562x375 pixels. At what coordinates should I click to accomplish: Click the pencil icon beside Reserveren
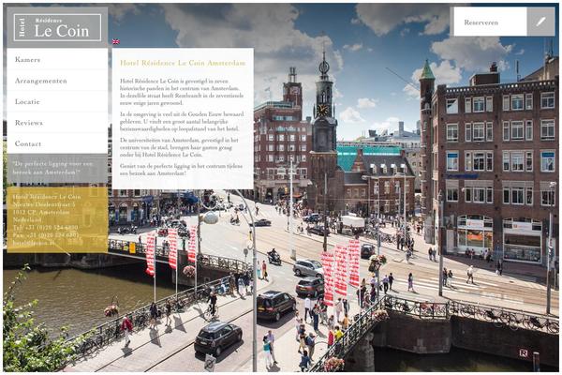(540, 22)
